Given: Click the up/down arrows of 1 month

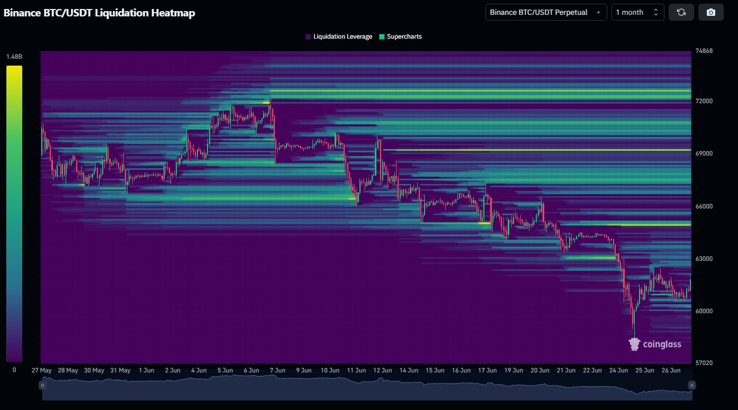Looking at the screenshot, I should point(656,12).
